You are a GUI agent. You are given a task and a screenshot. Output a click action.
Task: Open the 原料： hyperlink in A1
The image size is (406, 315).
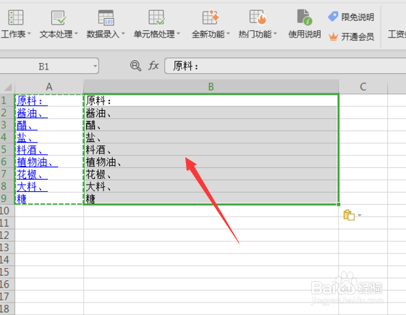point(32,101)
